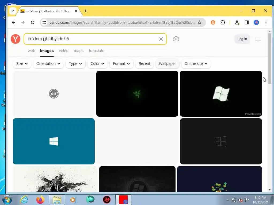This screenshot has height=205, width=274.
Task: Expand the Format filter
Action: point(121,64)
